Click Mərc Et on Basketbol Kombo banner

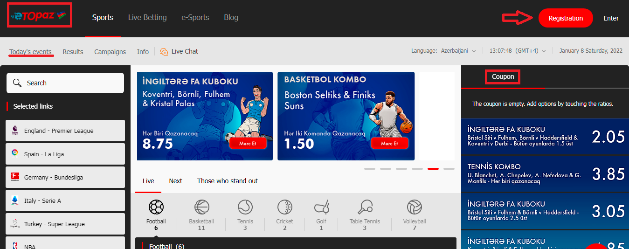[389, 143]
